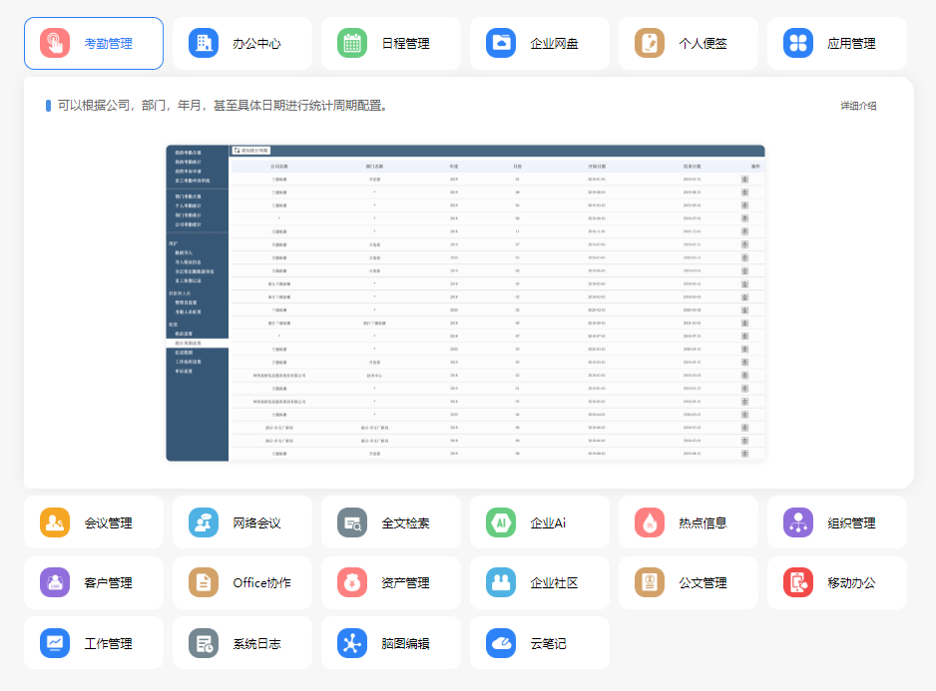Click the 考勤管理 fingerprint icon
Viewport: 936px width, 691px height.
click(x=55, y=44)
